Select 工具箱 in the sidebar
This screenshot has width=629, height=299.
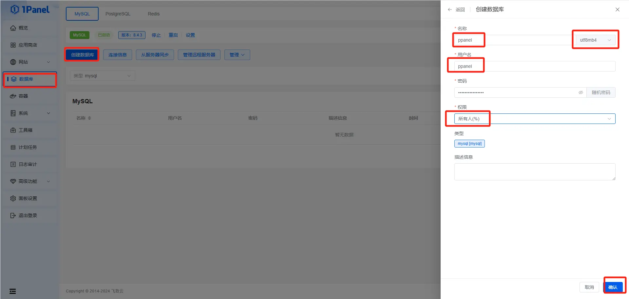[x=30, y=130]
